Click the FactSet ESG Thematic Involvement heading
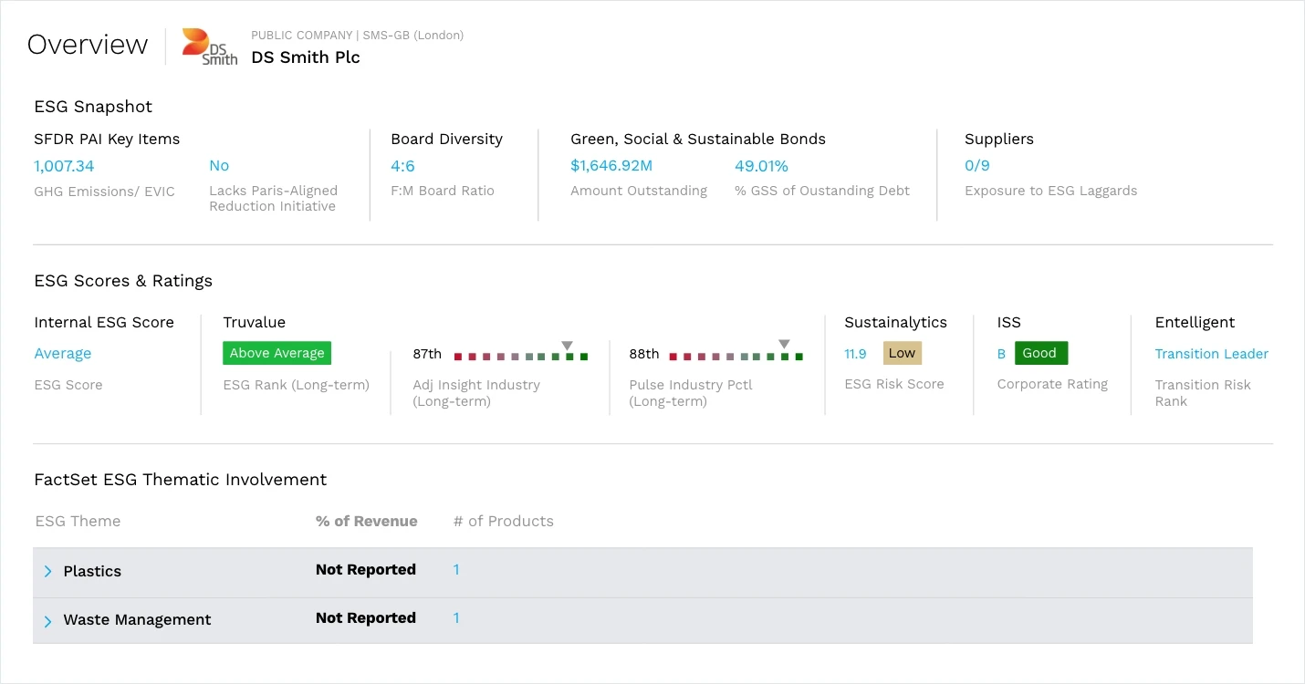Viewport: 1305px width, 684px height. (x=181, y=480)
